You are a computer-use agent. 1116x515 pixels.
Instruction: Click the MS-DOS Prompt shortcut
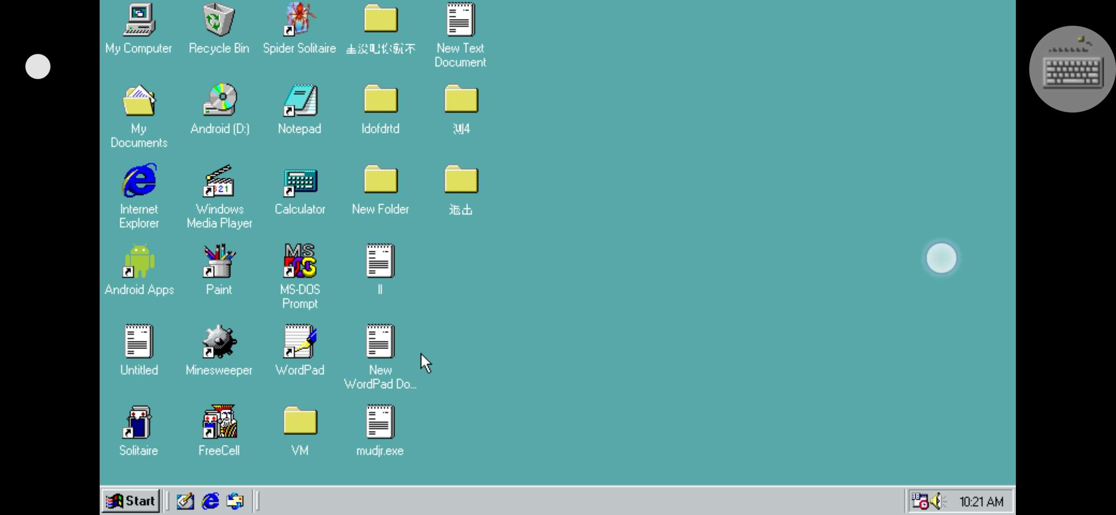300,261
